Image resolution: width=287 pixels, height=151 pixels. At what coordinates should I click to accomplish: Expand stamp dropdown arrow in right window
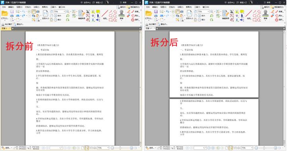coord(265,20)
